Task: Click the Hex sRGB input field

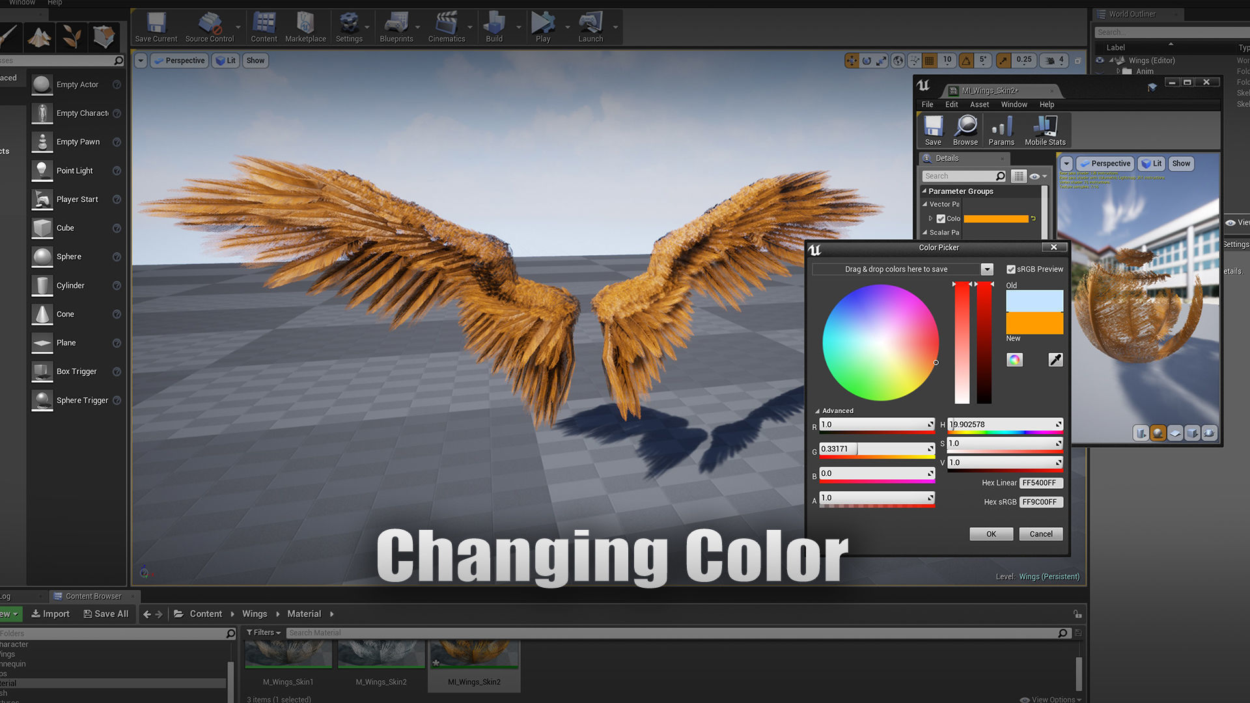Action: [1040, 503]
